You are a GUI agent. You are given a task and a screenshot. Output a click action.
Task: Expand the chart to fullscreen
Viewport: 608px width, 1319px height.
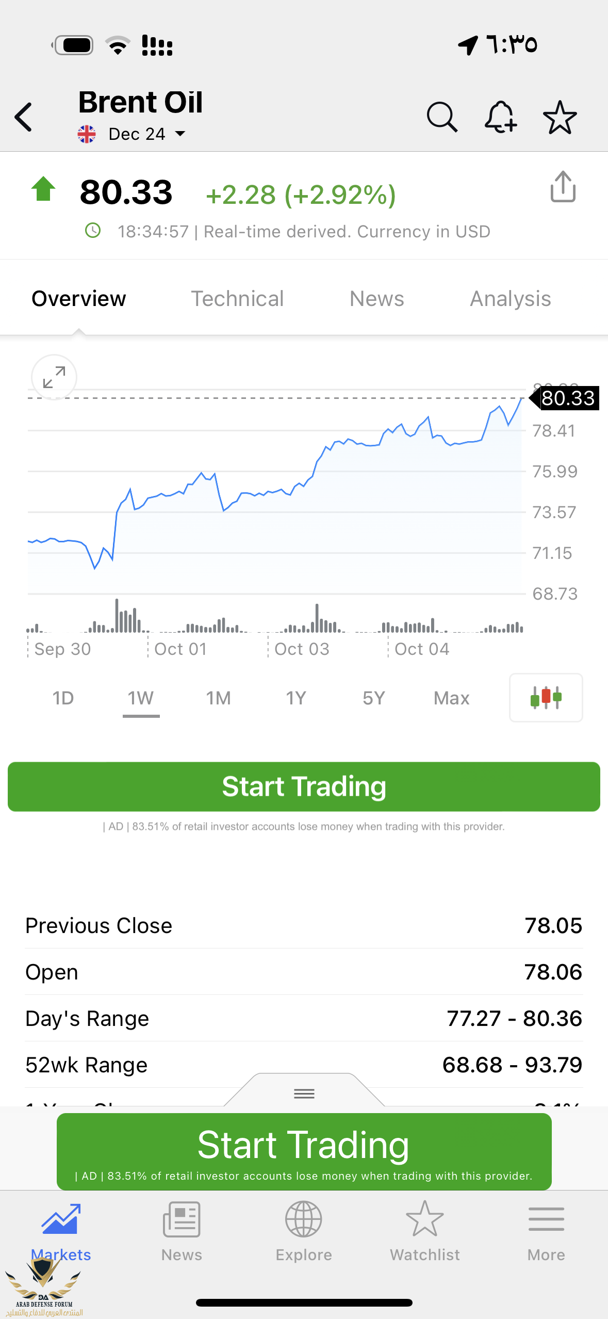(54, 377)
